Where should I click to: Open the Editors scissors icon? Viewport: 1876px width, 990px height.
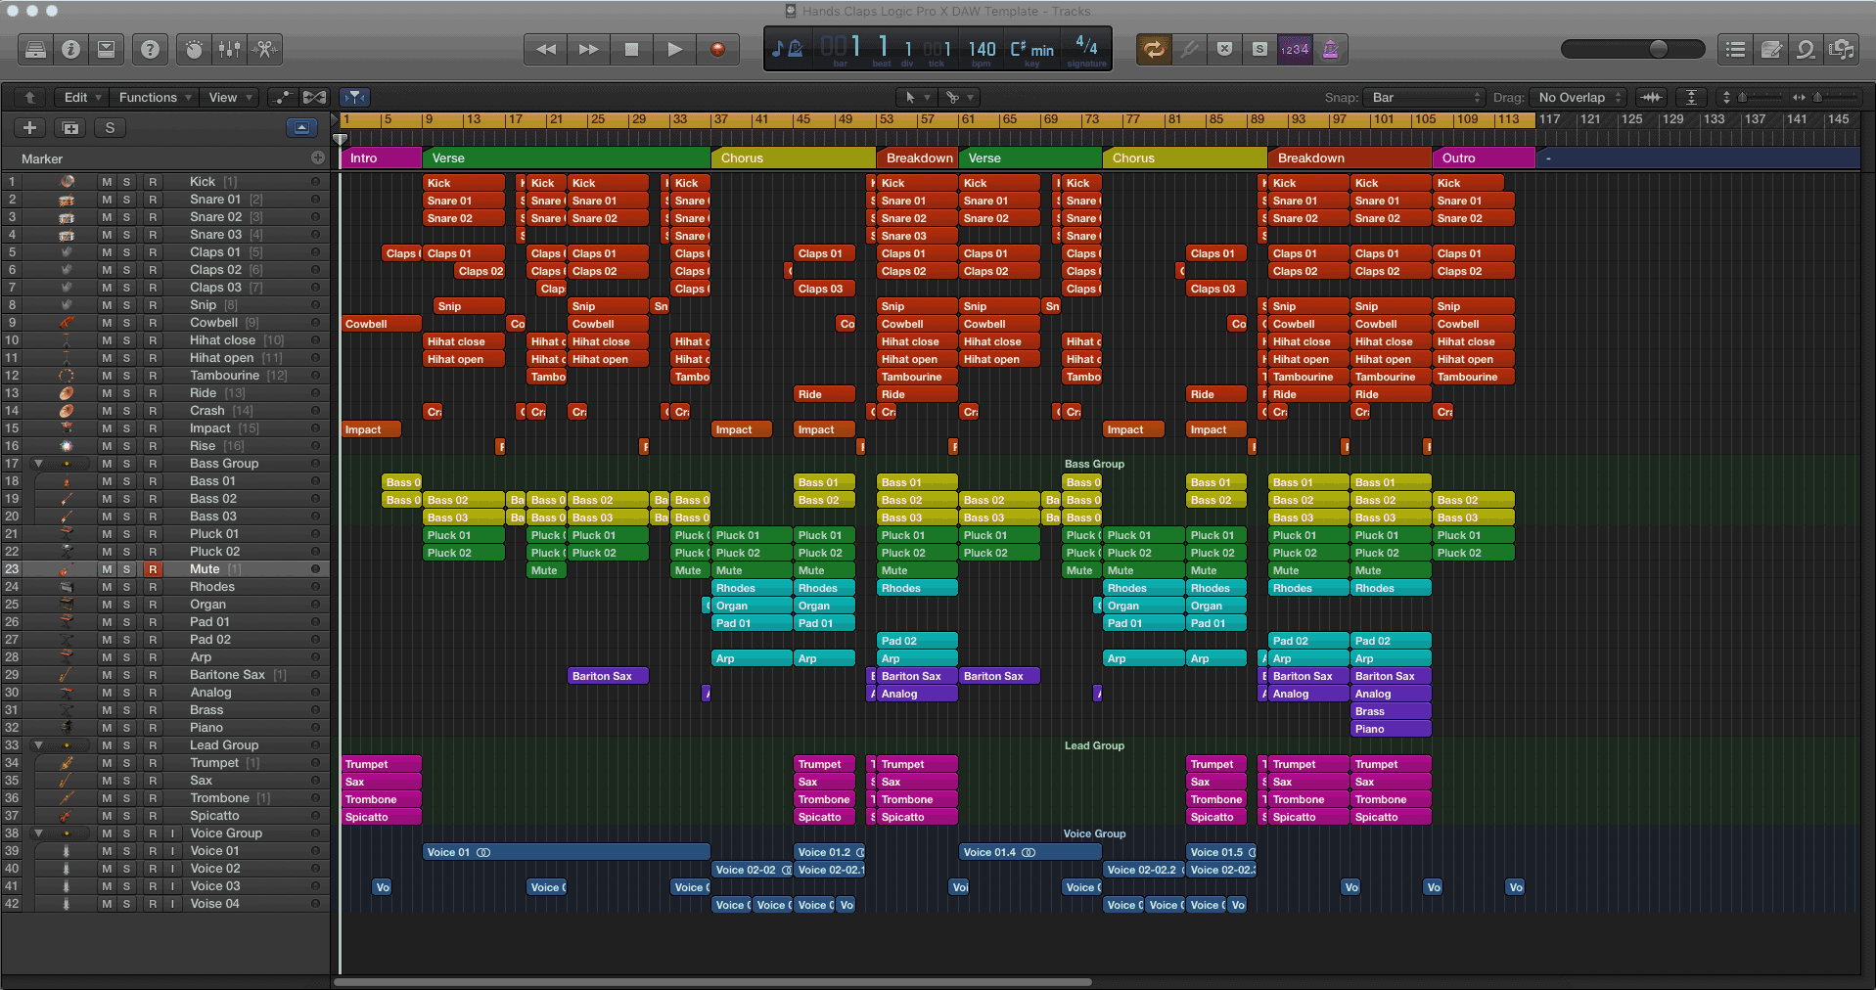tap(265, 49)
